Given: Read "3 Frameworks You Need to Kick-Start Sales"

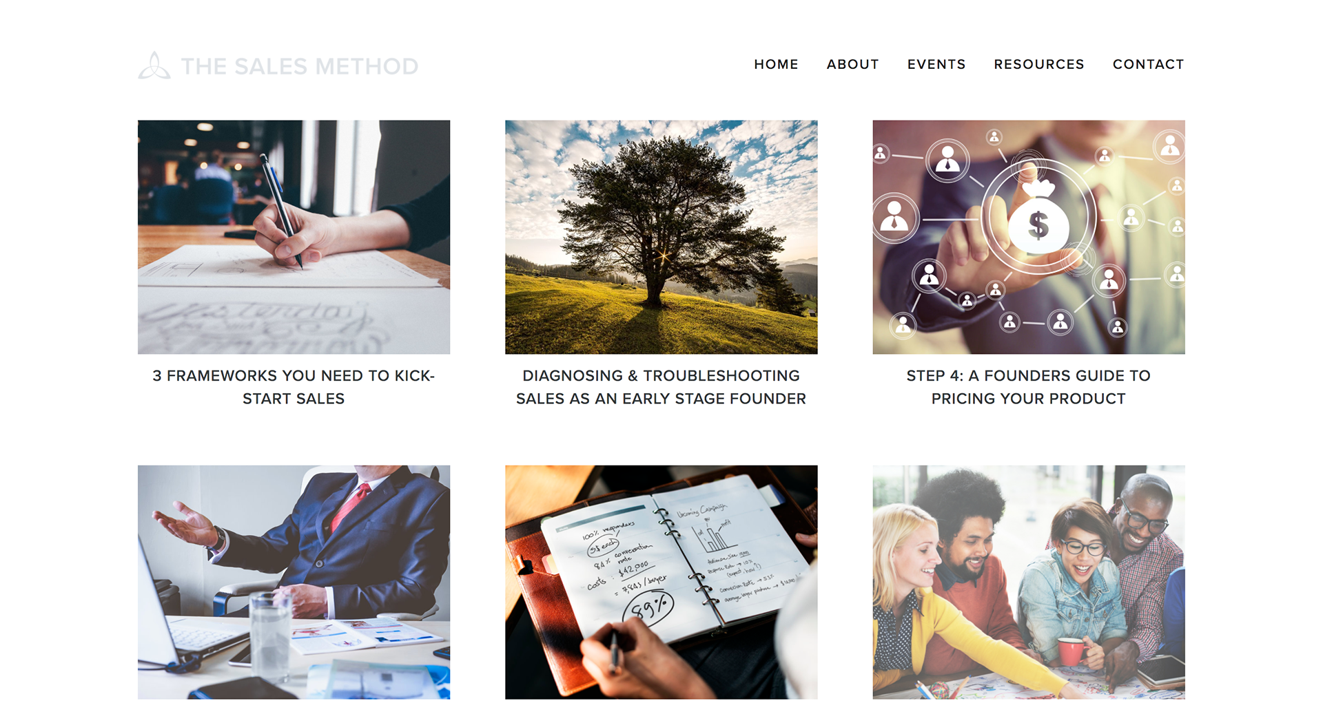Looking at the screenshot, I should pyautogui.click(x=294, y=387).
